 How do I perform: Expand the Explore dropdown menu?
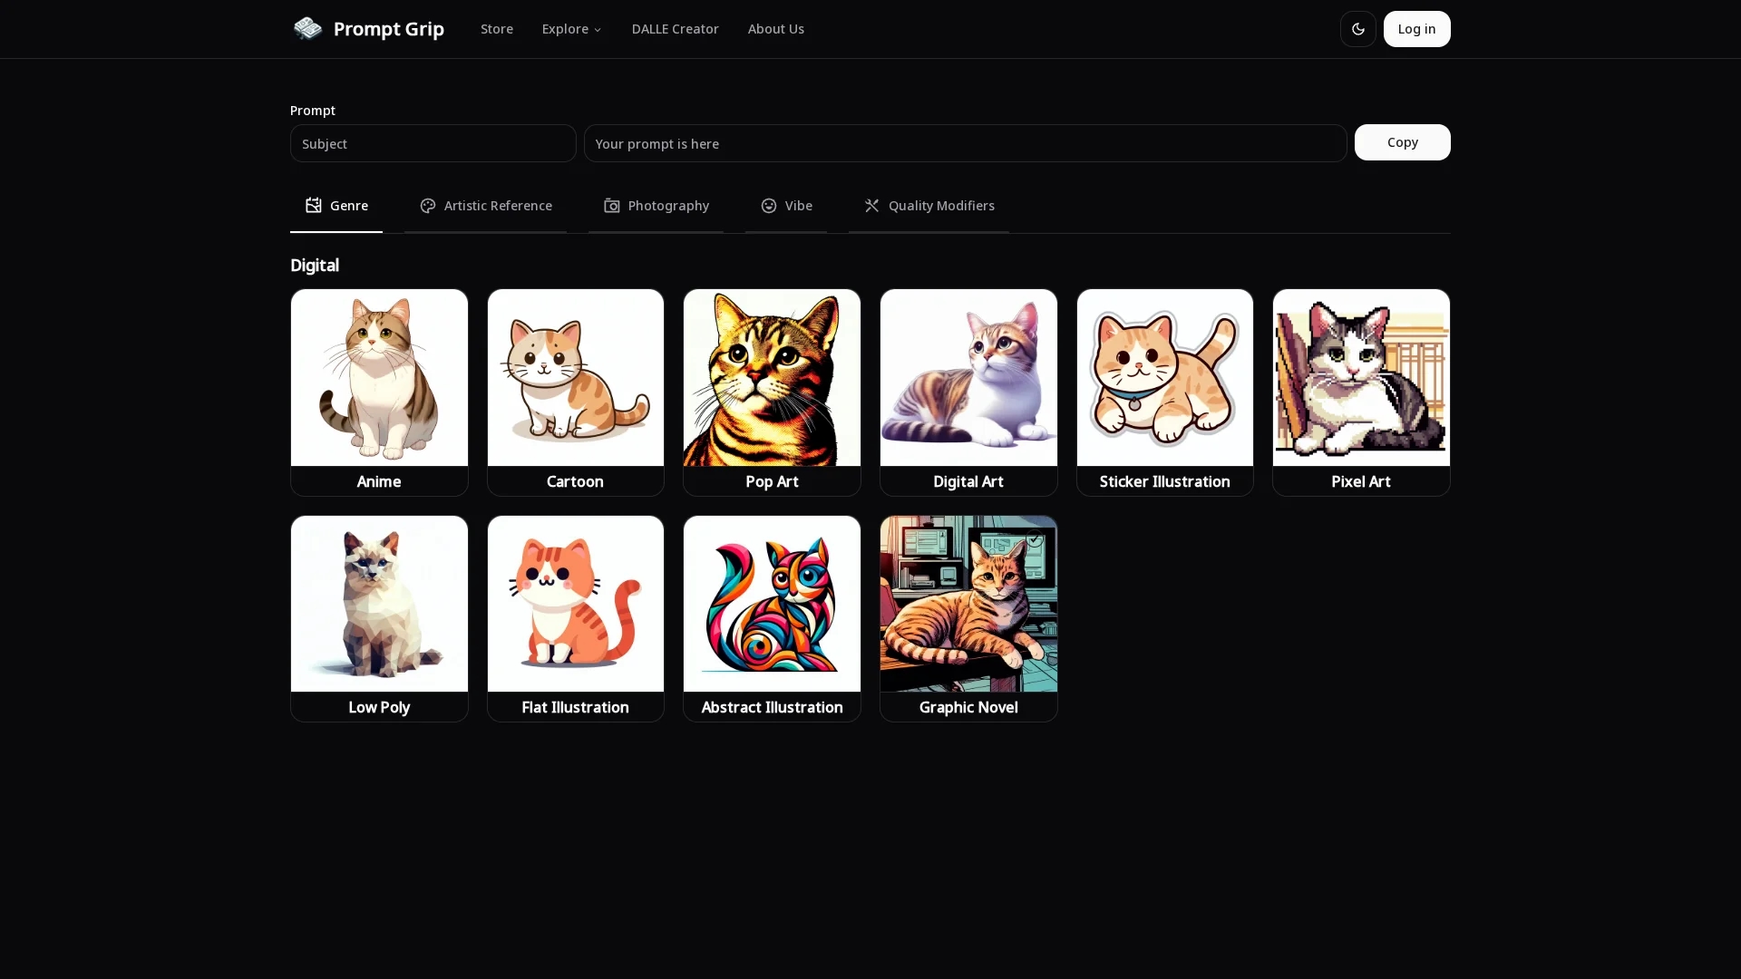[571, 29]
